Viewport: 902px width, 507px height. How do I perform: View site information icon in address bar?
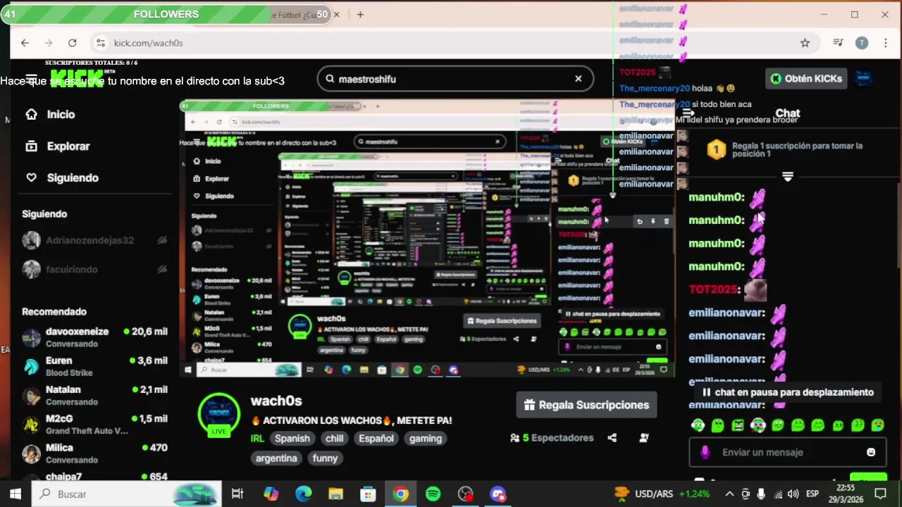pos(101,43)
